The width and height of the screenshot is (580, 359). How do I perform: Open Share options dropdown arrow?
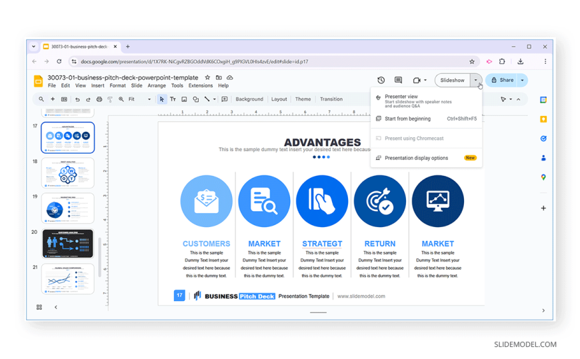pos(522,80)
